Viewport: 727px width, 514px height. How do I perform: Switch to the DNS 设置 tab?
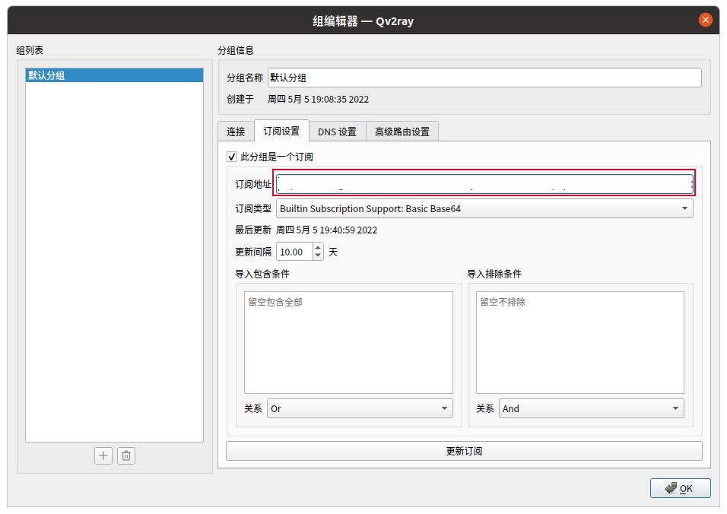[x=336, y=130]
